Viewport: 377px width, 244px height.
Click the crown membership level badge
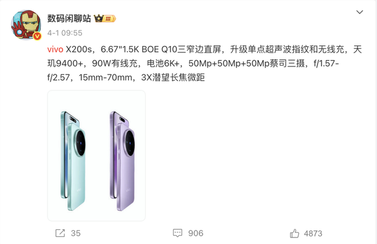pos(105,18)
